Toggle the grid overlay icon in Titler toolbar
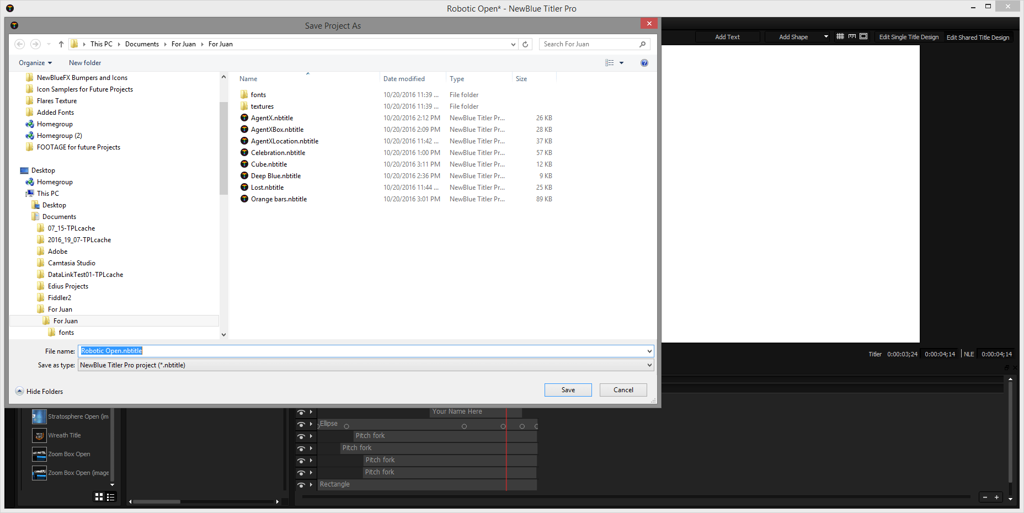Screen dimensions: 1024x513 840,36
